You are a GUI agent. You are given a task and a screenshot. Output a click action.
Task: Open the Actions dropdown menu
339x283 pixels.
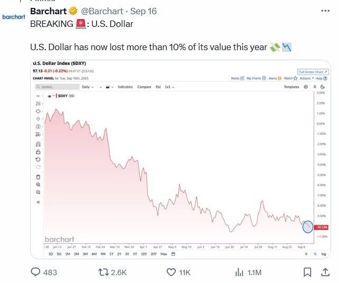[306, 78]
